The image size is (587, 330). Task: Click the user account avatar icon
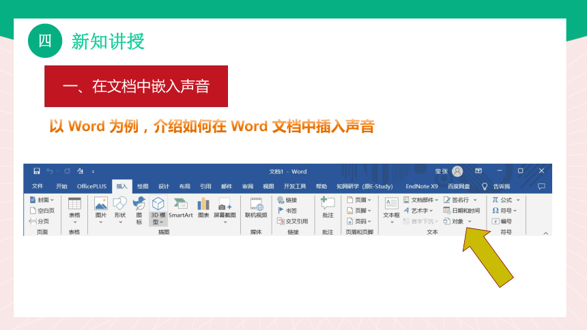pos(457,171)
